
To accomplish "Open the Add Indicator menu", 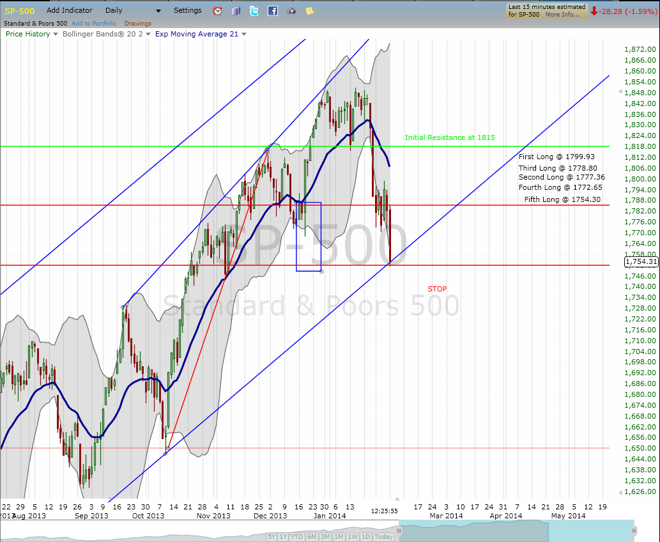I will tap(70, 10).
